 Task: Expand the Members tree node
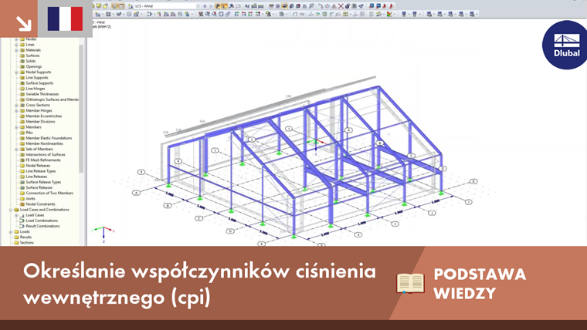16,127
